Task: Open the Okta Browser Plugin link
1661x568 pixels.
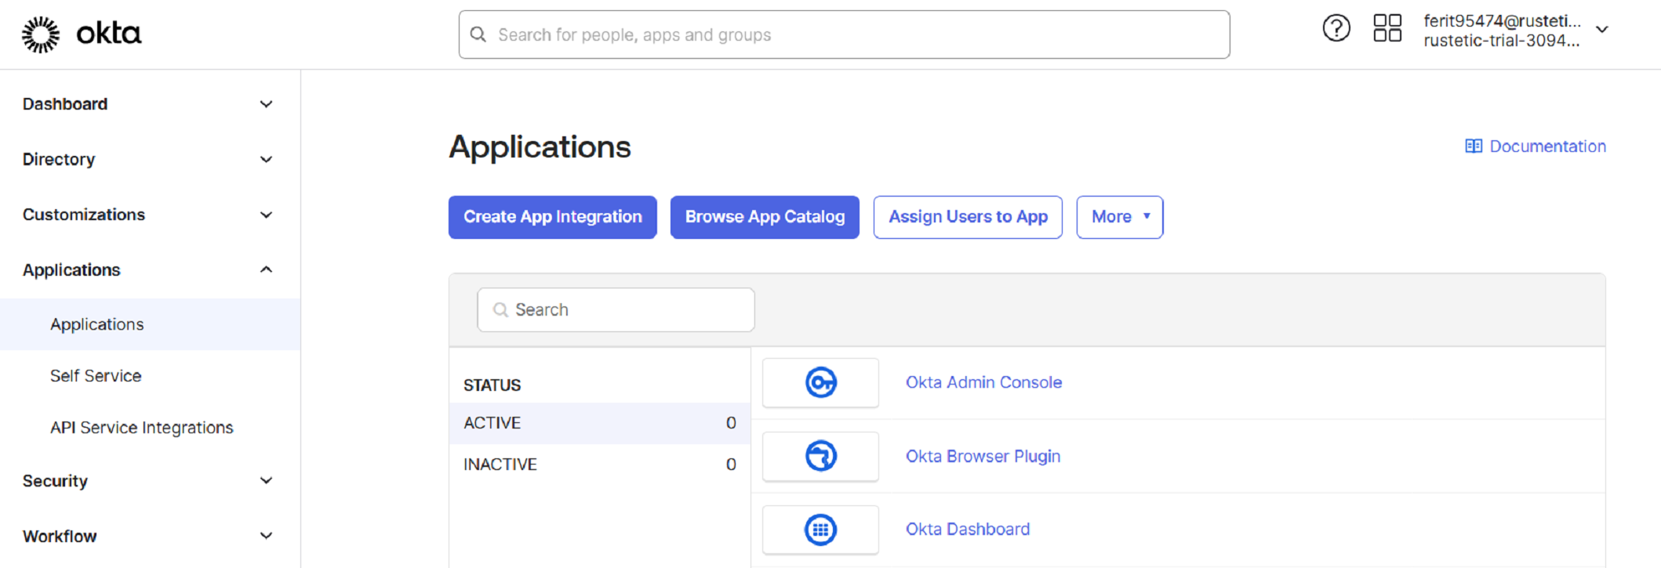Action: click(983, 456)
